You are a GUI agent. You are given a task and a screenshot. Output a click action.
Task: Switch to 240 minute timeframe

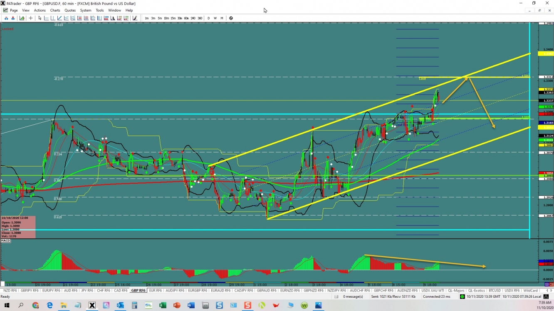click(193, 18)
